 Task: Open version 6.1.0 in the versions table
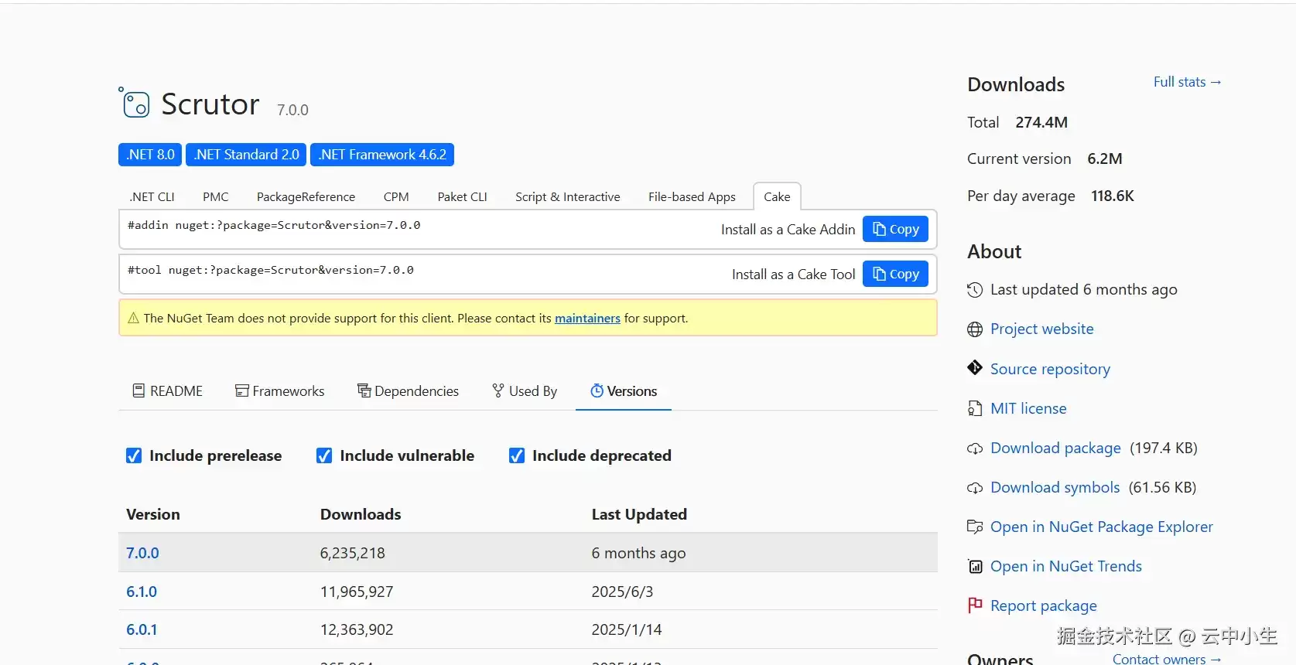point(142,592)
